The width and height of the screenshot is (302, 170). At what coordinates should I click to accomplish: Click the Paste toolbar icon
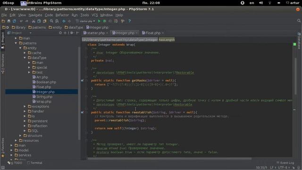pos(45,21)
